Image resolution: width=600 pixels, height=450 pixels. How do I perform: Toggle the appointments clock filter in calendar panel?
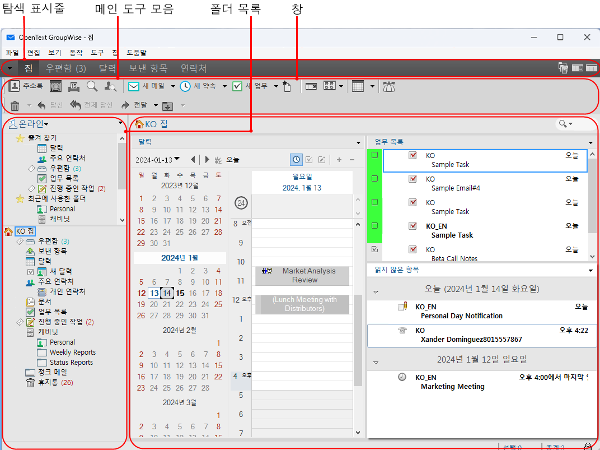click(x=296, y=160)
